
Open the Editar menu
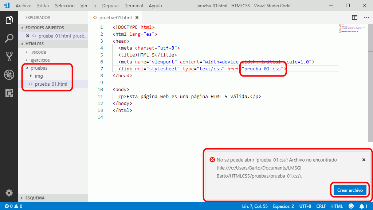pyautogui.click(x=43, y=5)
